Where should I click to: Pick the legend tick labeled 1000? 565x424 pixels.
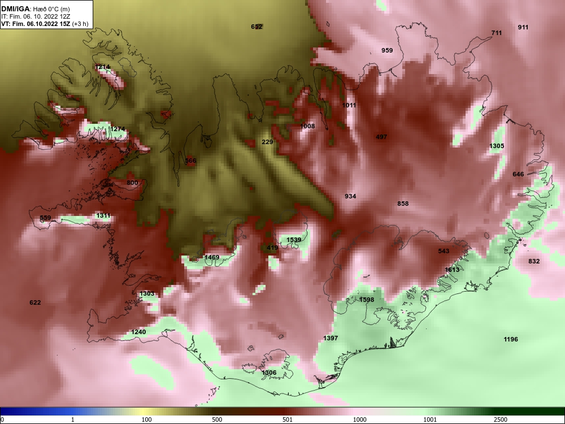tap(359, 419)
